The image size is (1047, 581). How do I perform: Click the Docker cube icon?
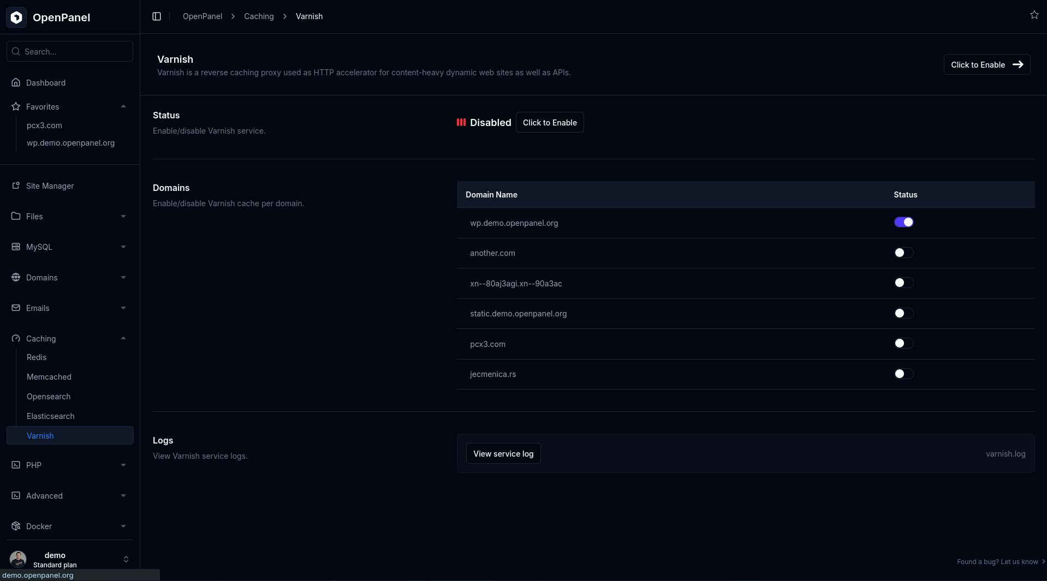click(x=16, y=526)
